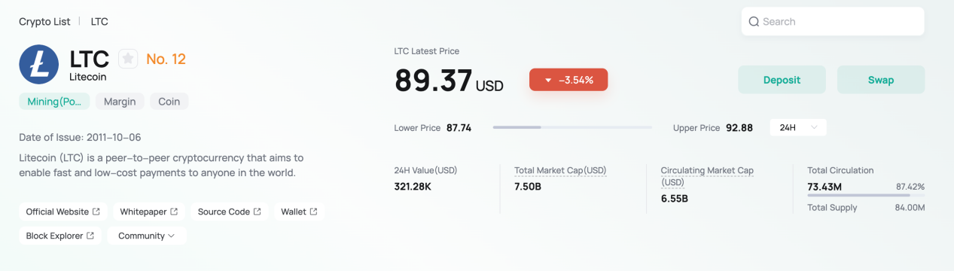Click the external link icon beside Official Website

click(96, 212)
